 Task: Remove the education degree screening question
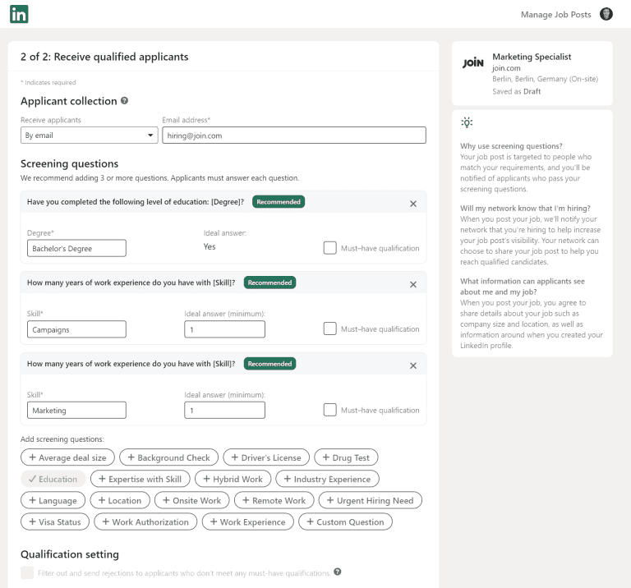(413, 204)
